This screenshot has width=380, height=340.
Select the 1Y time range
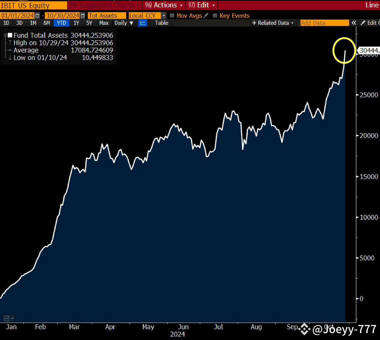click(77, 23)
